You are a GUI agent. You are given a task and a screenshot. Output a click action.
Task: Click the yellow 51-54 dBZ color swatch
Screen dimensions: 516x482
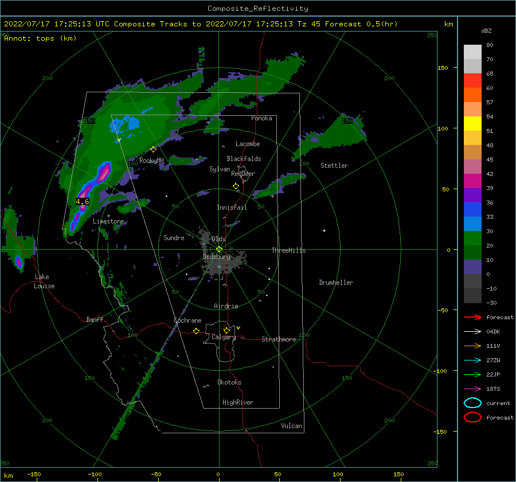coord(472,124)
